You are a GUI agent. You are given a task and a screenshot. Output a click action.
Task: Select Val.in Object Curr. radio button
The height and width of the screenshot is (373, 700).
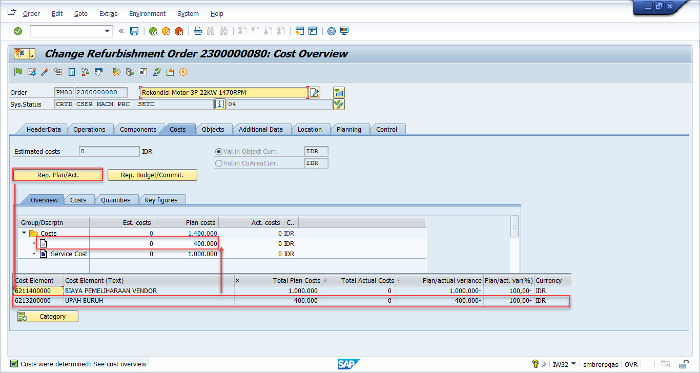tap(219, 152)
